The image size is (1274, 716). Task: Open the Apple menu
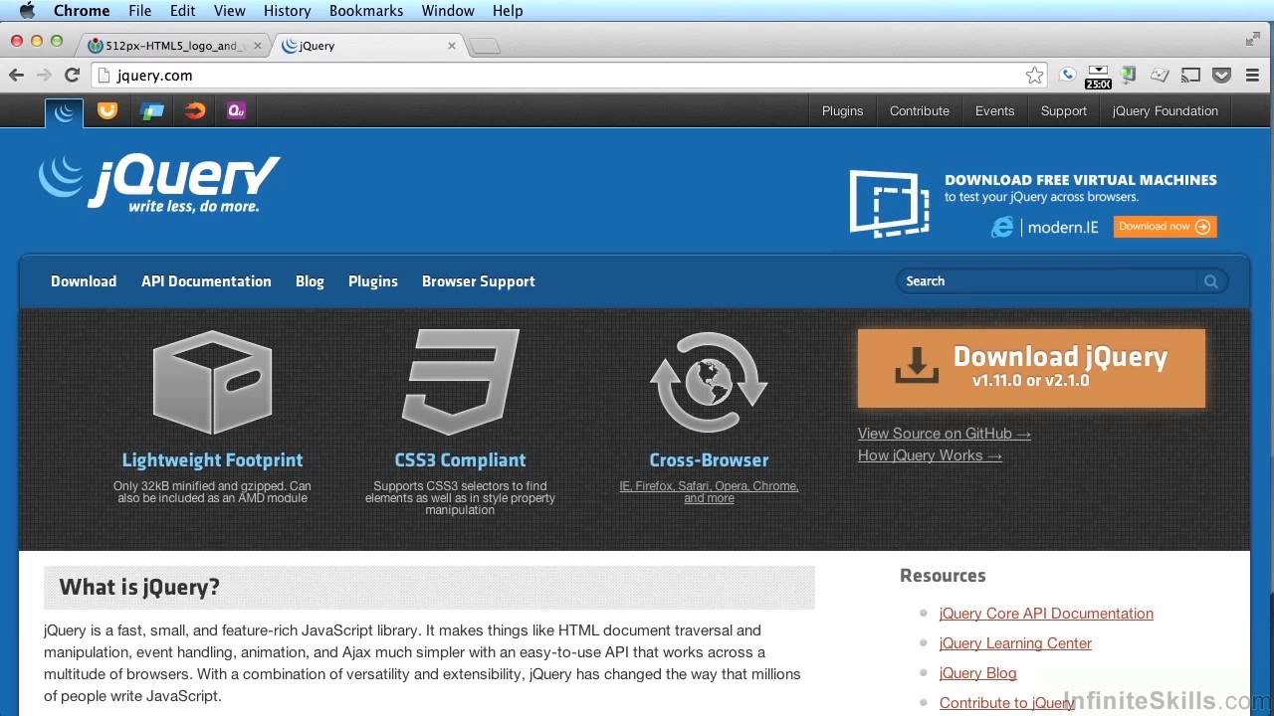[27, 11]
